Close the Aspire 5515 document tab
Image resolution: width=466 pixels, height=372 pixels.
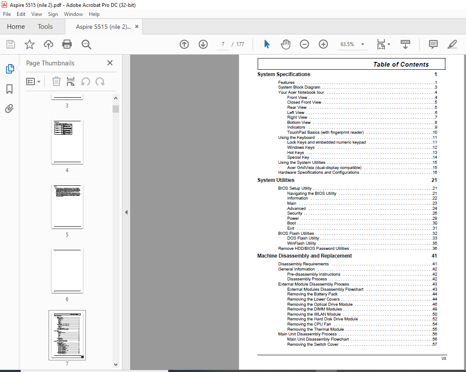pos(137,27)
